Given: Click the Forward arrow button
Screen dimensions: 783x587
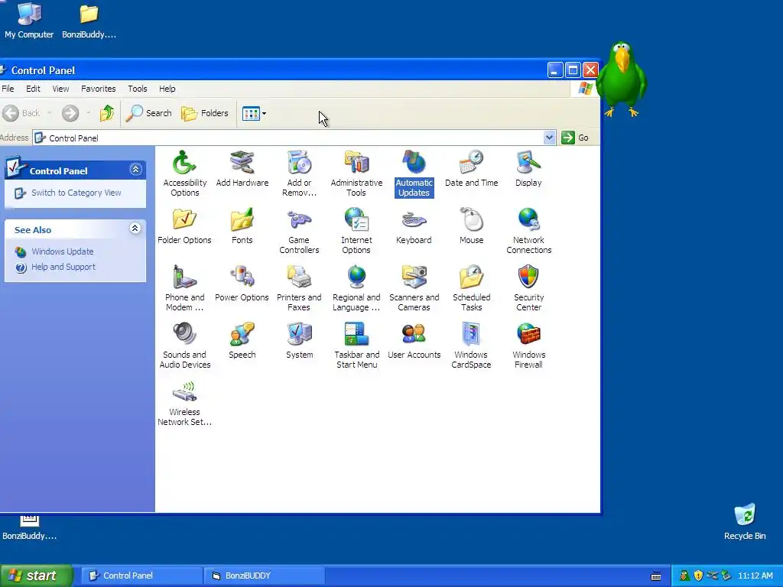Looking at the screenshot, I should tap(70, 113).
